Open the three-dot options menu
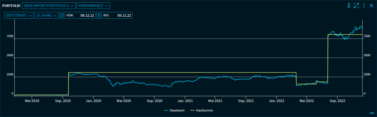Viewport: 377px width, 117px height. [x=364, y=6]
